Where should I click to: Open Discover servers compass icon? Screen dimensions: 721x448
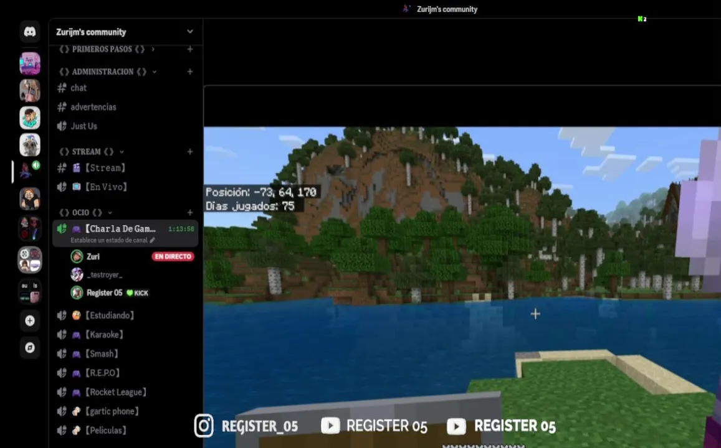pyautogui.click(x=30, y=347)
